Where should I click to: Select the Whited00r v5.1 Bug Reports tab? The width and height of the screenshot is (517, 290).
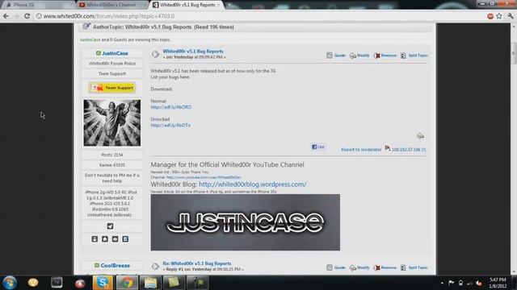187,5
